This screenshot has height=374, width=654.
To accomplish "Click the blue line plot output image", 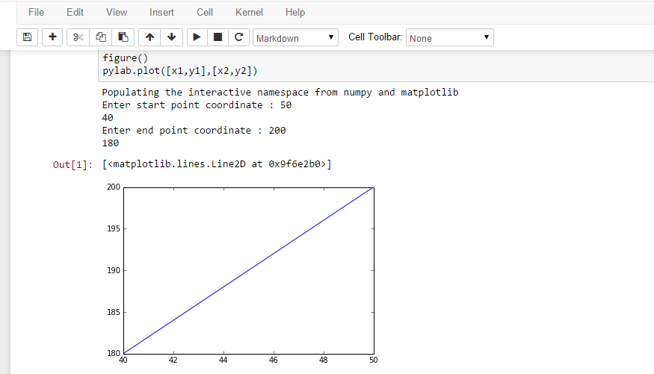I will coord(248,270).
